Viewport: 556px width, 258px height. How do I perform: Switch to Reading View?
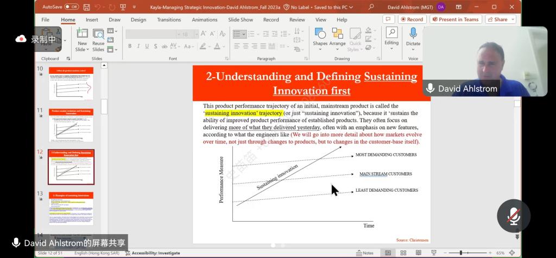pyautogui.click(x=418, y=253)
